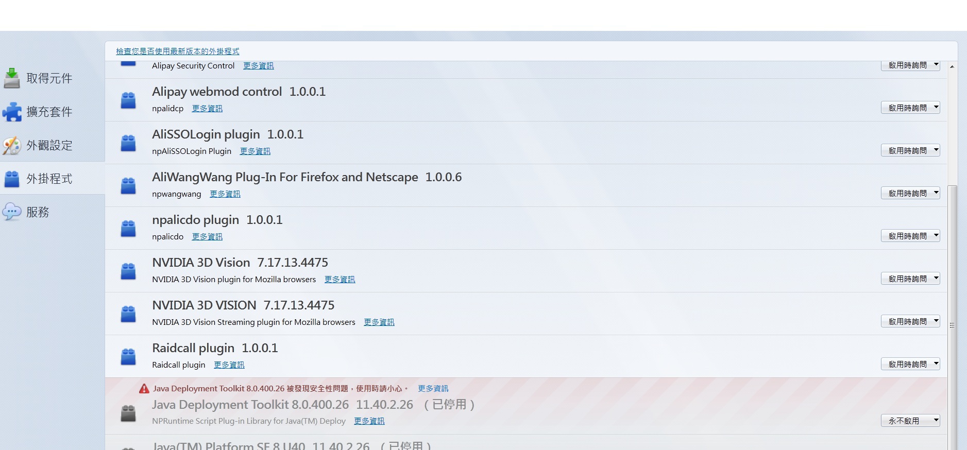Select the Alipay webmod control 1.0.0.1 title
Image resolution: width=967 pixels, height=450 pixels.
click(239, 92)
